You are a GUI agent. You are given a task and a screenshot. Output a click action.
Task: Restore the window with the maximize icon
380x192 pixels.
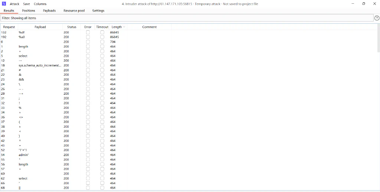[x=364, y=4]
